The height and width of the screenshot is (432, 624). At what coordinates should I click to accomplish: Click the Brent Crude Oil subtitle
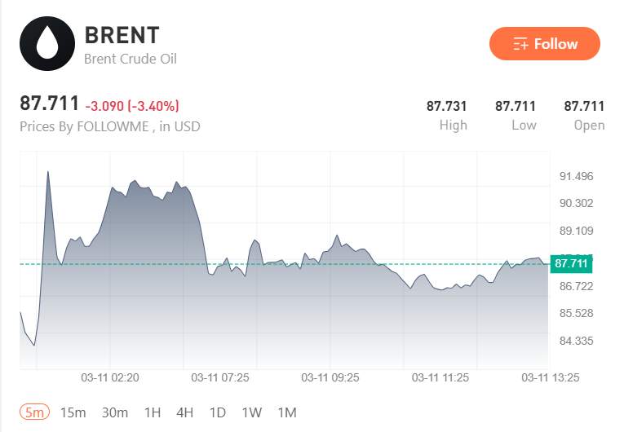(x=131, y=59)
